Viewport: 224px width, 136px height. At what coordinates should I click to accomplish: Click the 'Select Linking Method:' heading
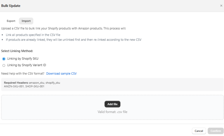tap(17, 51)
